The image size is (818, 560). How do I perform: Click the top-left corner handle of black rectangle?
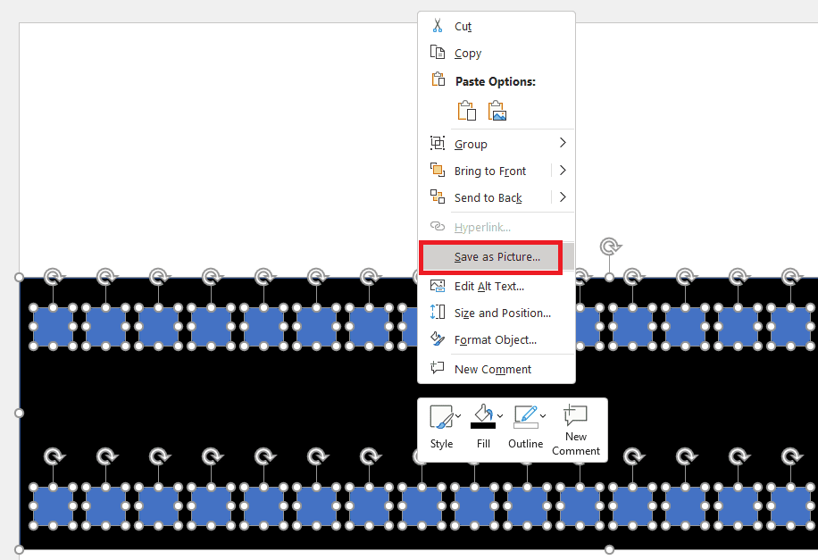[x=20, y=277]
